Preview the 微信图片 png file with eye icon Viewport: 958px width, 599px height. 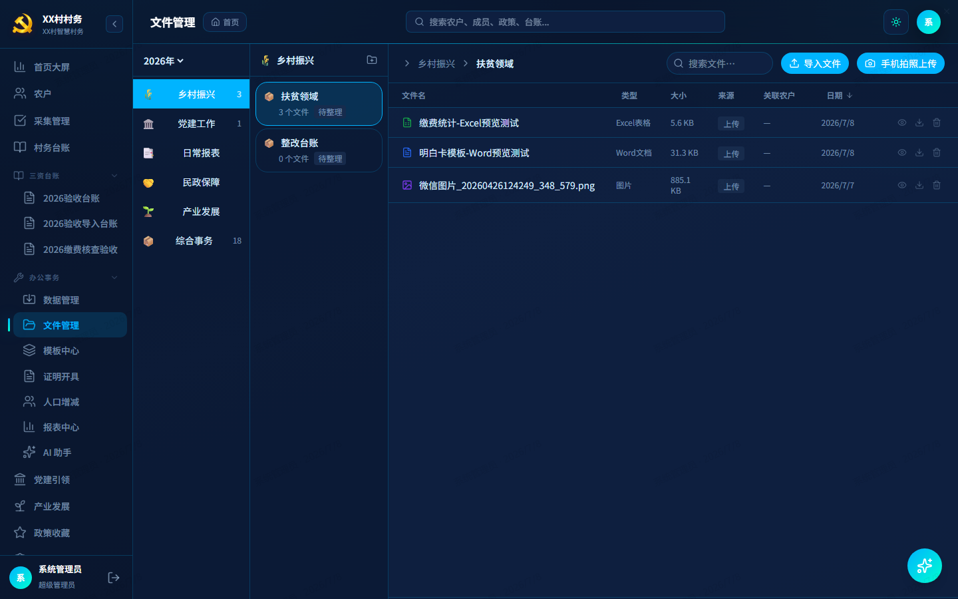(902, 185)
